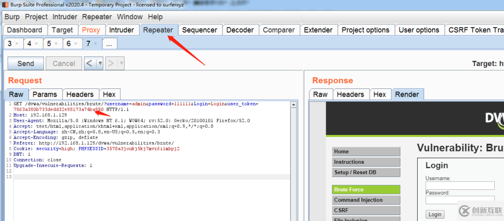504x221 pixels.
Task: Click the Cancel button
Action: click(x=63, y=63)
